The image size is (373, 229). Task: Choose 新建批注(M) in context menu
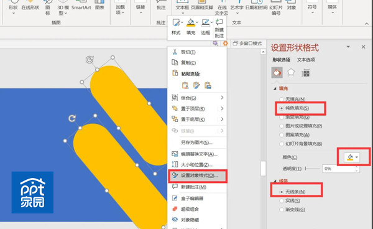point(197,187)
